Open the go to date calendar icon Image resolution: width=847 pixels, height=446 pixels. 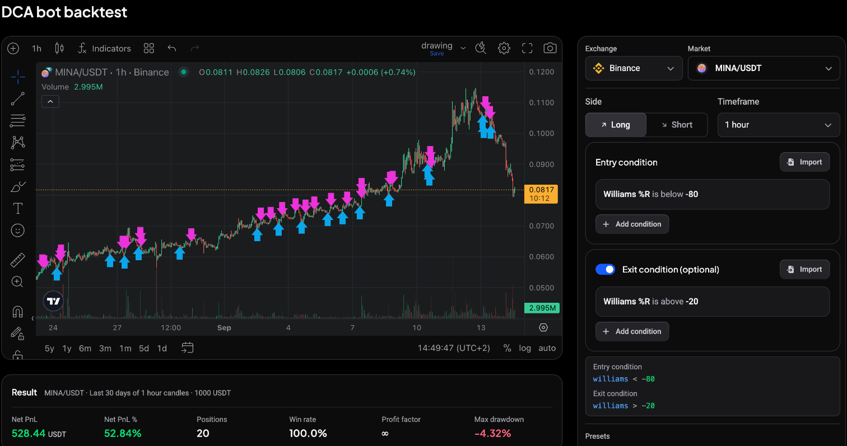(188, 348)
